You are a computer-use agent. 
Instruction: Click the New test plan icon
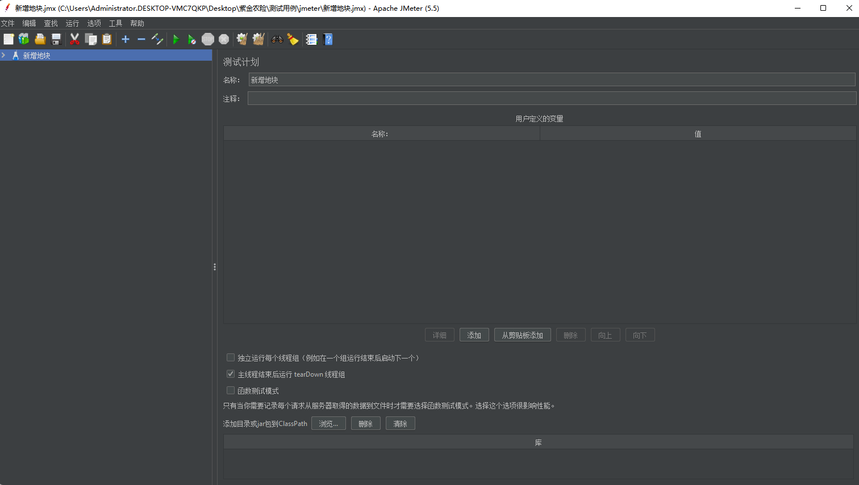(9, 39)
